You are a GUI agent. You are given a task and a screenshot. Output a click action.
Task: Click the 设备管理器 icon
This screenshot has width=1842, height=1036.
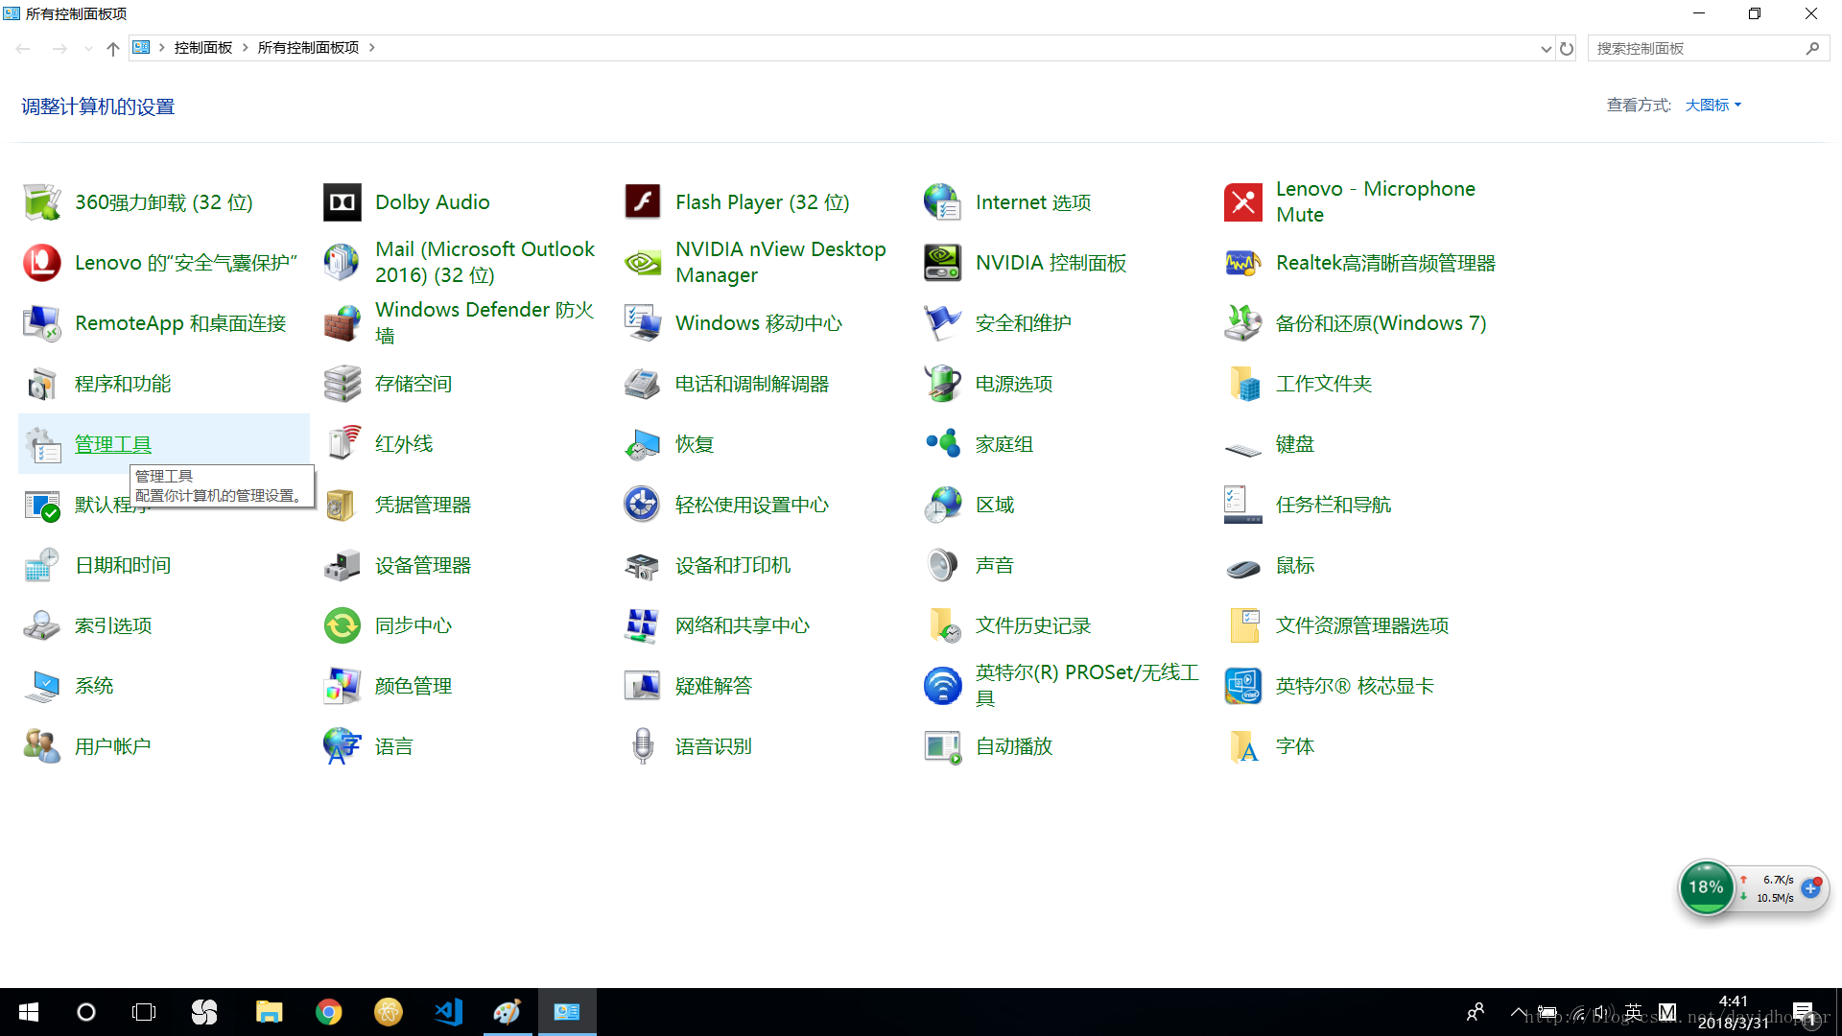click(342, 565)
